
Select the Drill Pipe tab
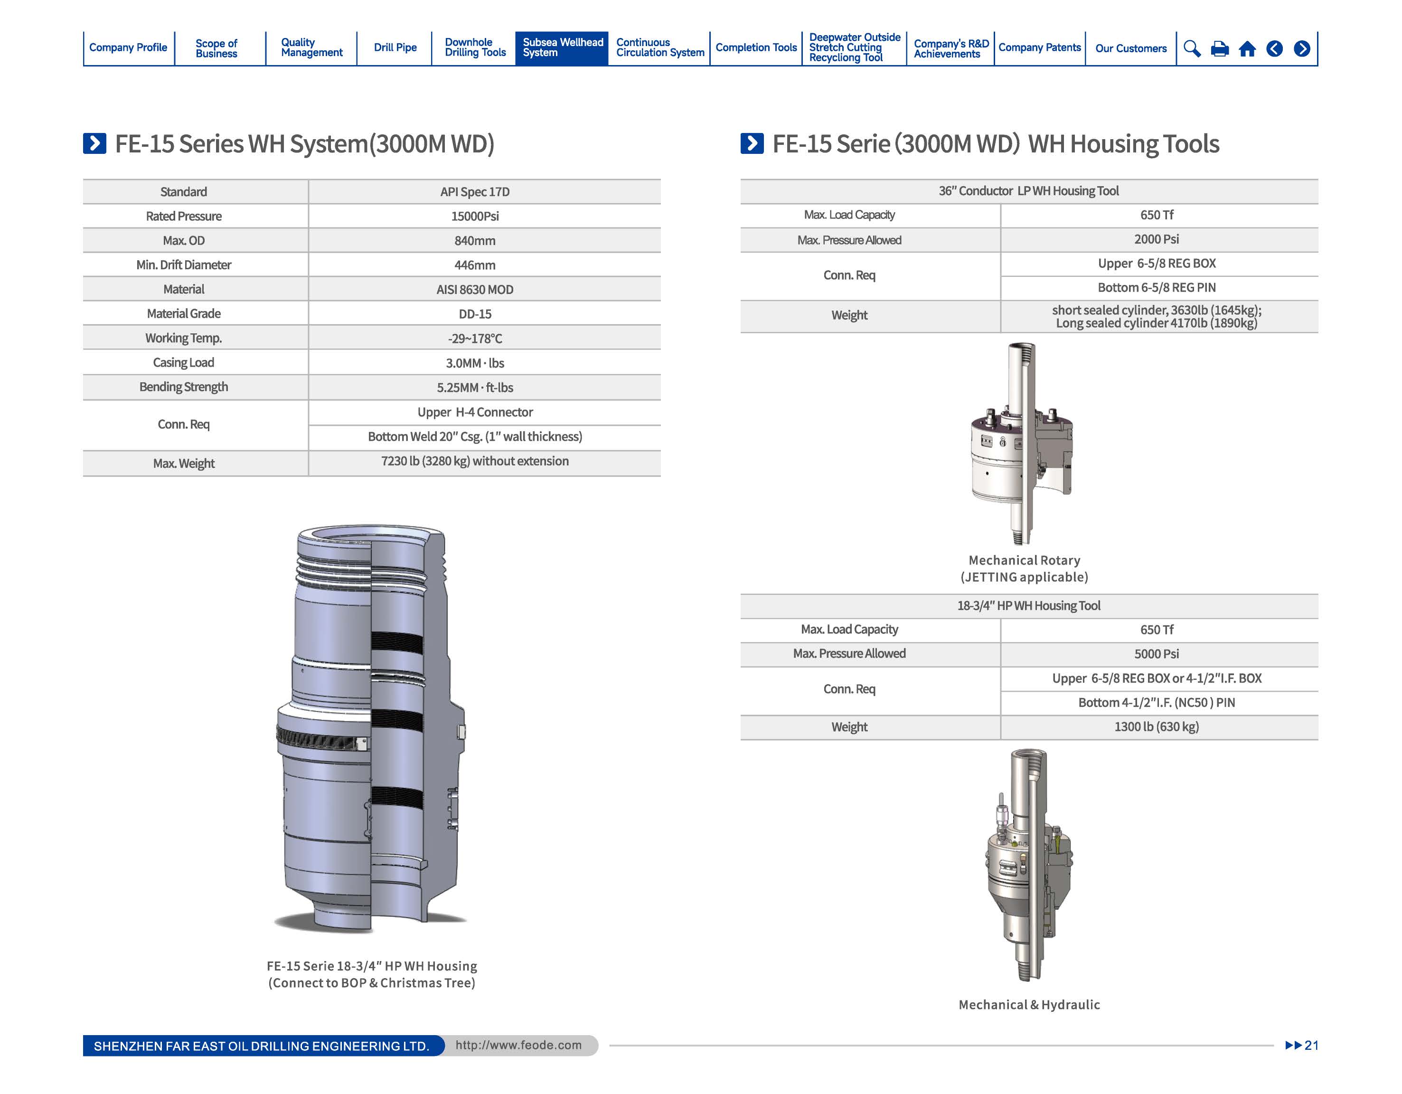click(395, 47)
